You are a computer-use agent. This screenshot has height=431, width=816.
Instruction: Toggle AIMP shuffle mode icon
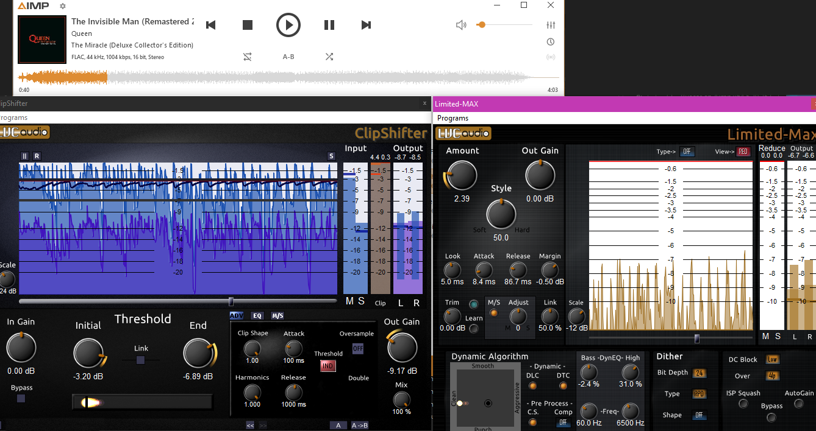329,57
